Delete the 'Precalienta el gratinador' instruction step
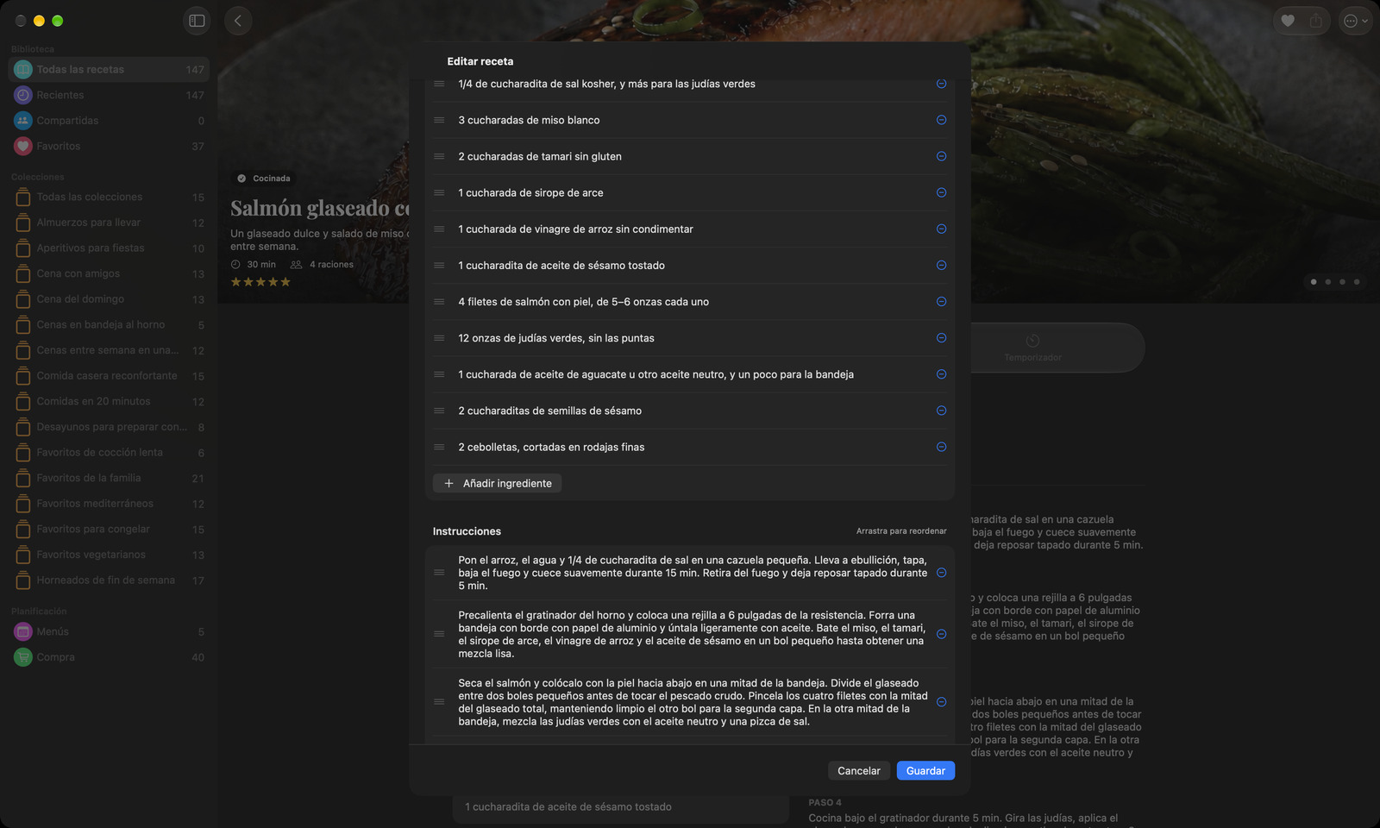This screenshot has height=828, width=1380. (941, 634)
